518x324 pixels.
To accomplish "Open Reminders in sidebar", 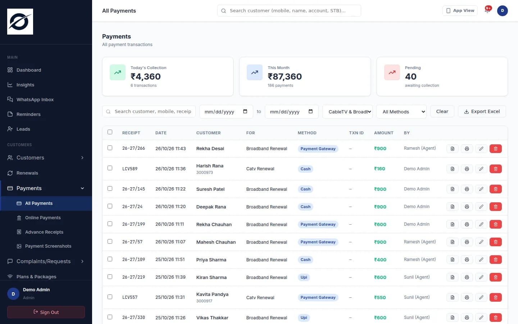I will 46,114.
